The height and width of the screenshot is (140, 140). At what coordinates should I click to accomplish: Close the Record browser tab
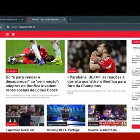[x=64, y=19]
